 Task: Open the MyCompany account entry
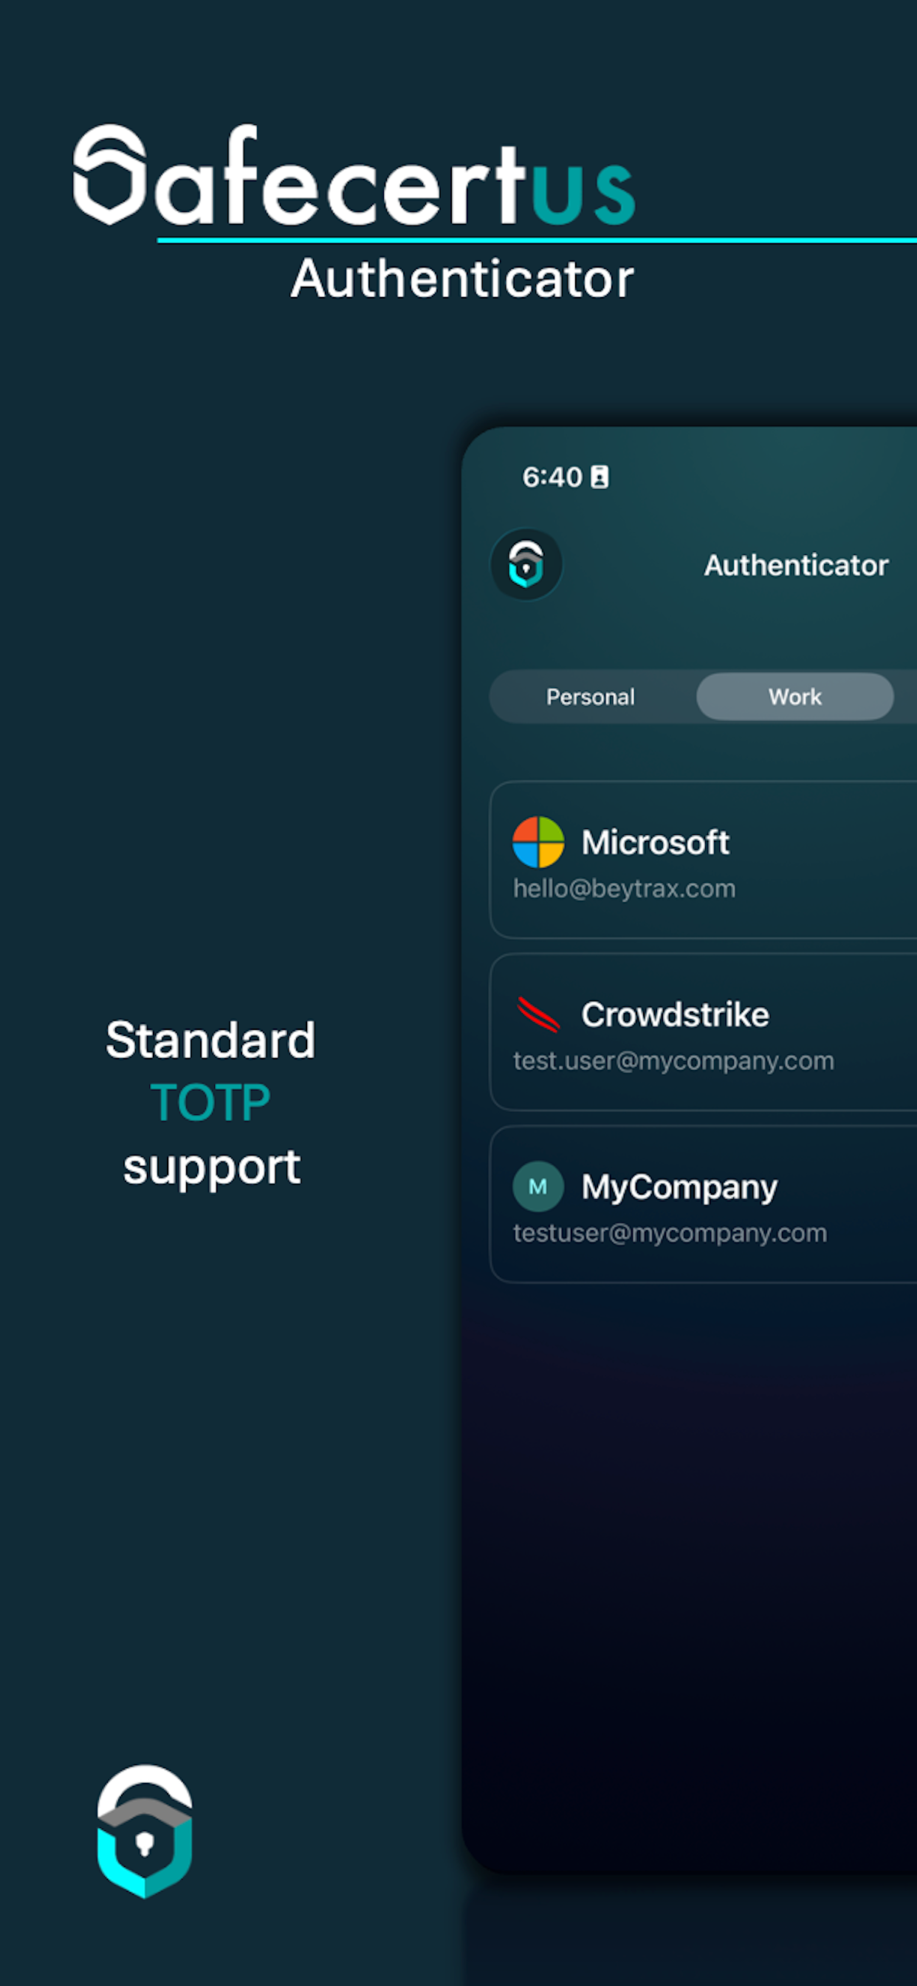(703, 1204)
